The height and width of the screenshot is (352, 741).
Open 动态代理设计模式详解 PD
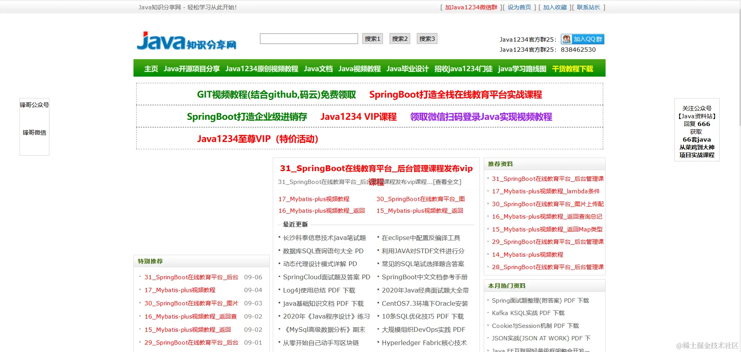[x=320, y=264]
